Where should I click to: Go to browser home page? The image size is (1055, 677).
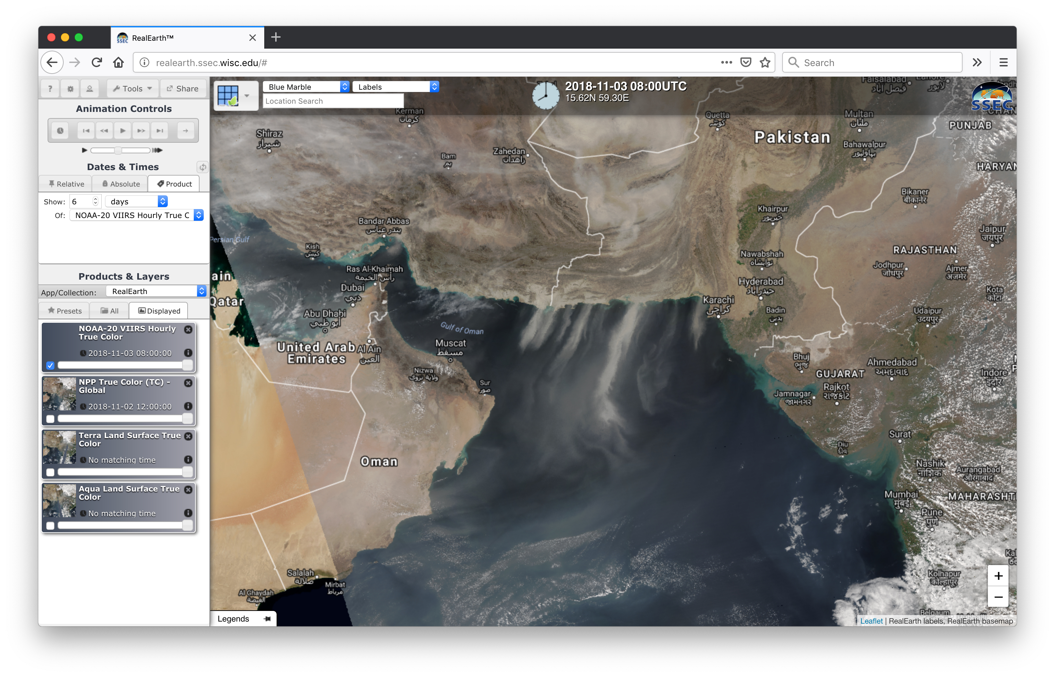(x=118, y=62)
